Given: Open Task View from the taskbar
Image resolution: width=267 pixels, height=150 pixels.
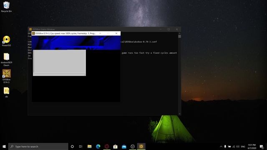Looking at the screenshot, I should [x=81, y=146].
